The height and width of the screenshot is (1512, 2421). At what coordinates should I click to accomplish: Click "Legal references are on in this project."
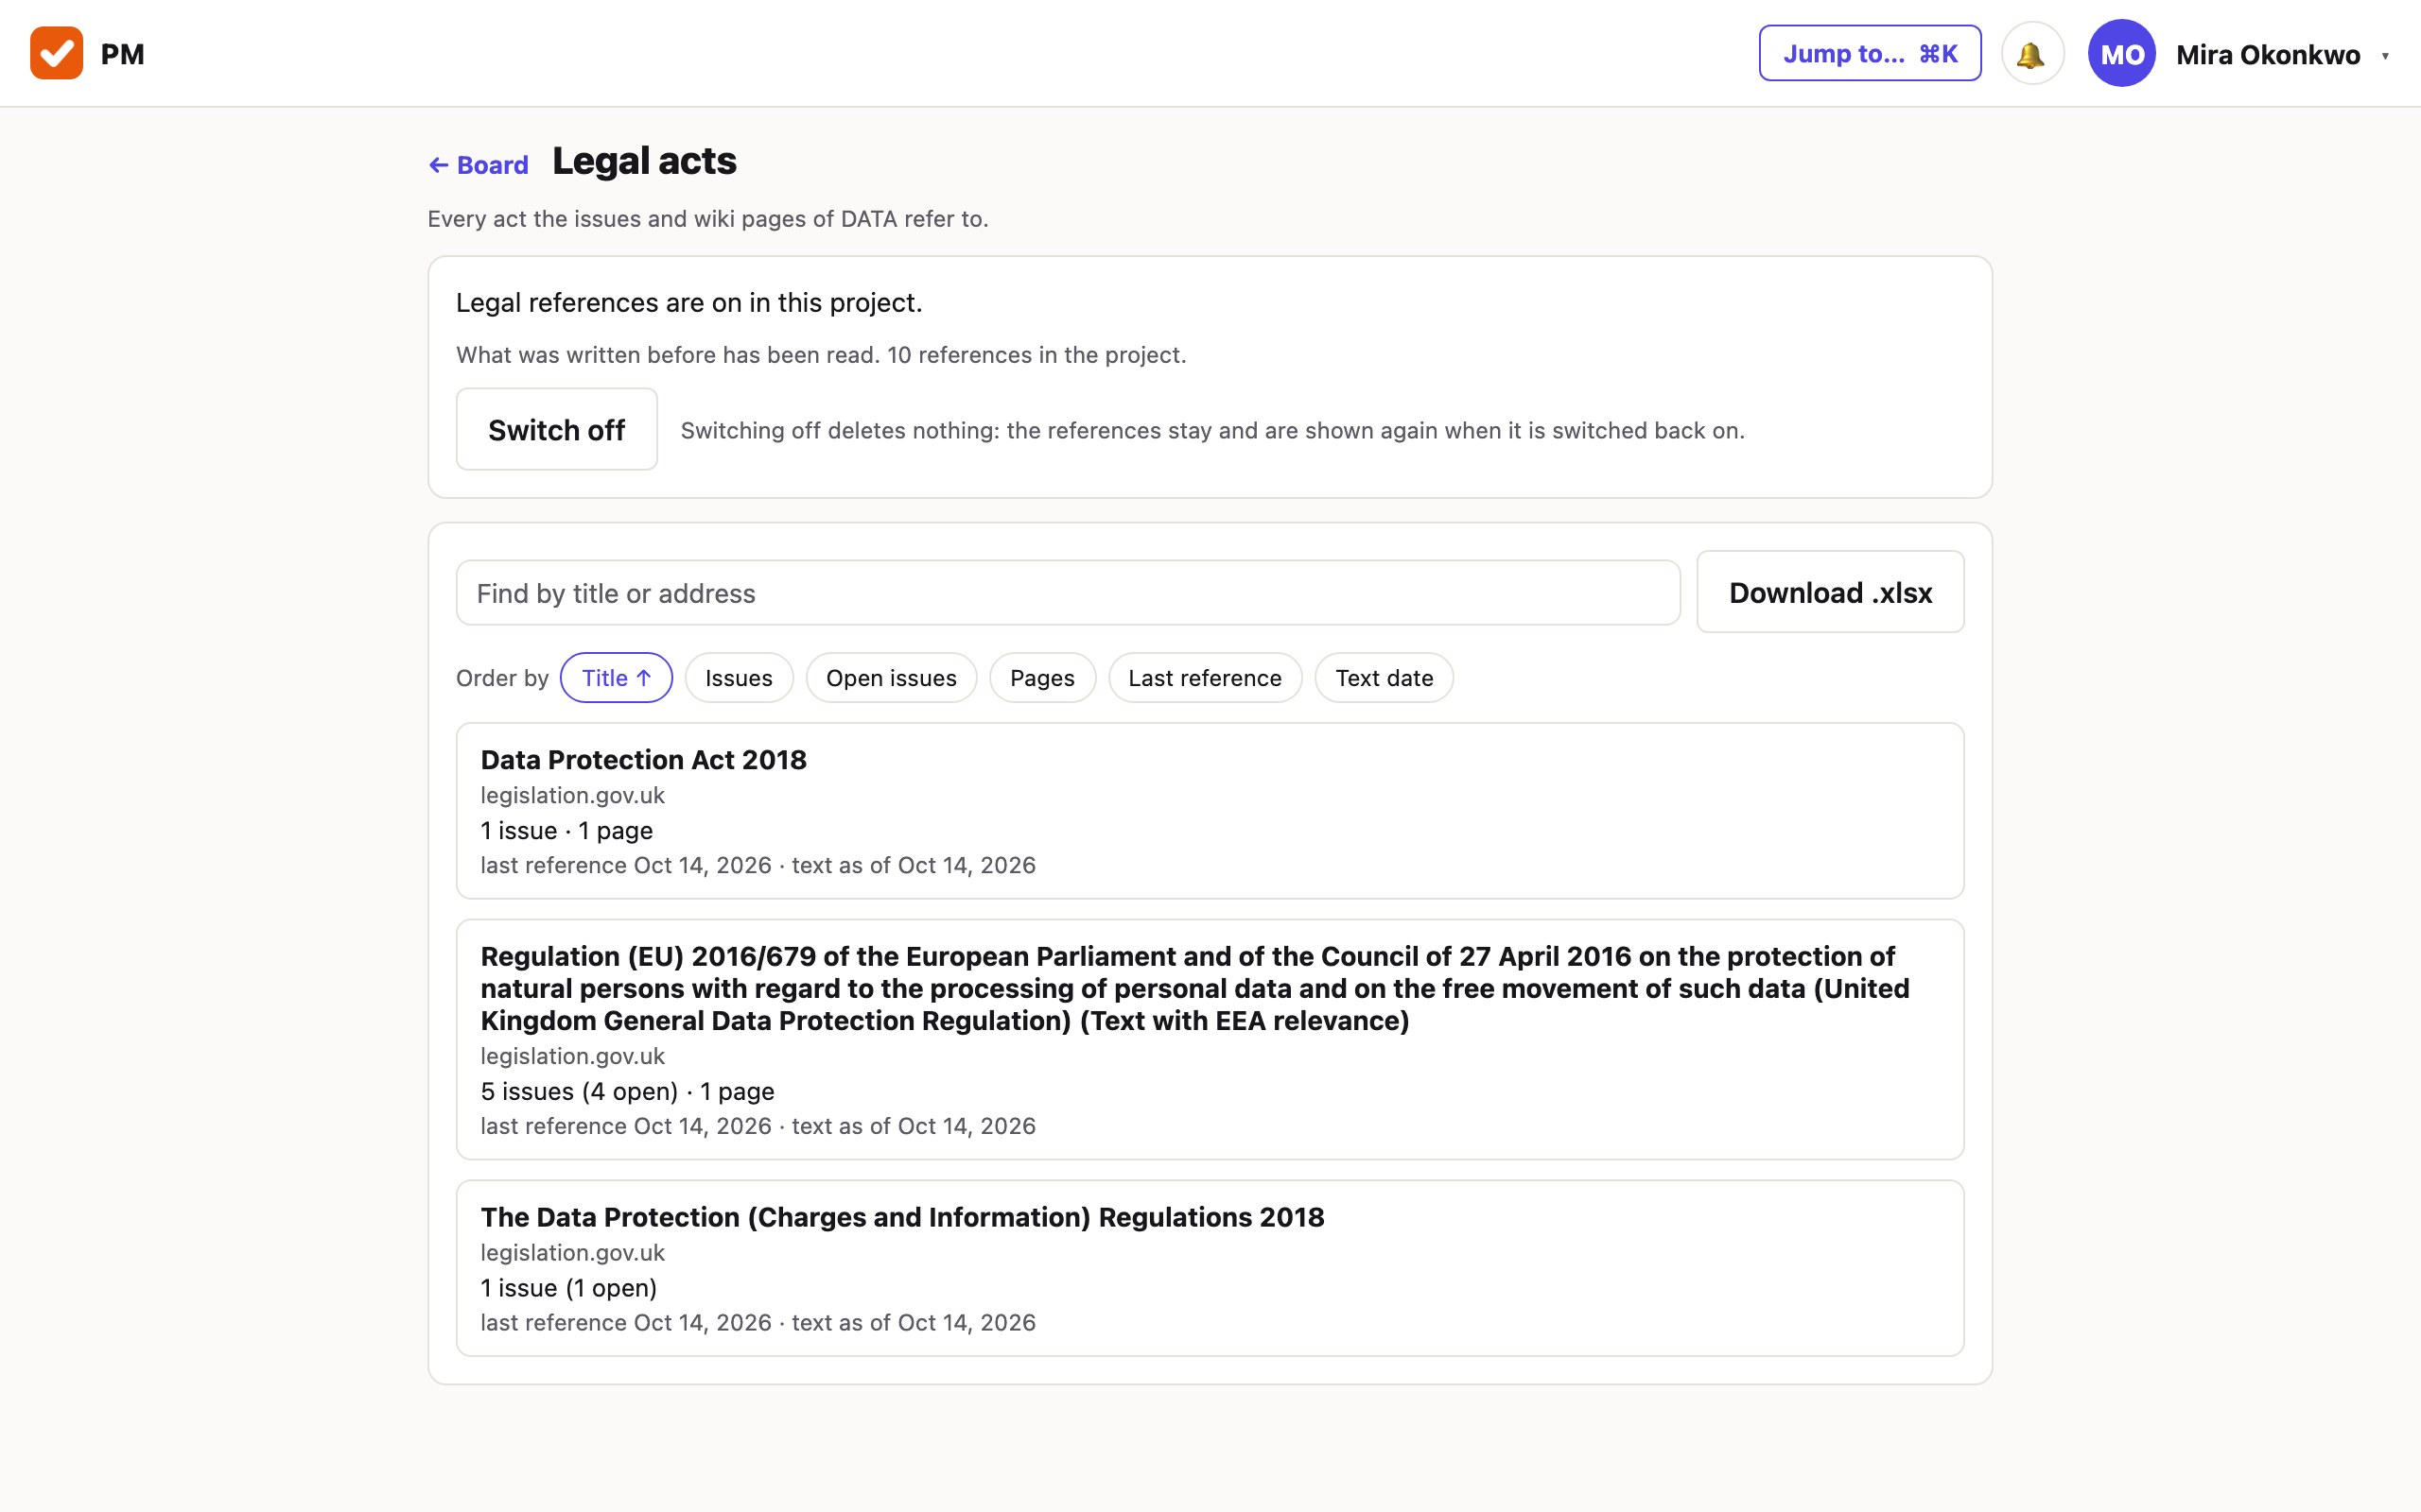[x=689, y=303]
